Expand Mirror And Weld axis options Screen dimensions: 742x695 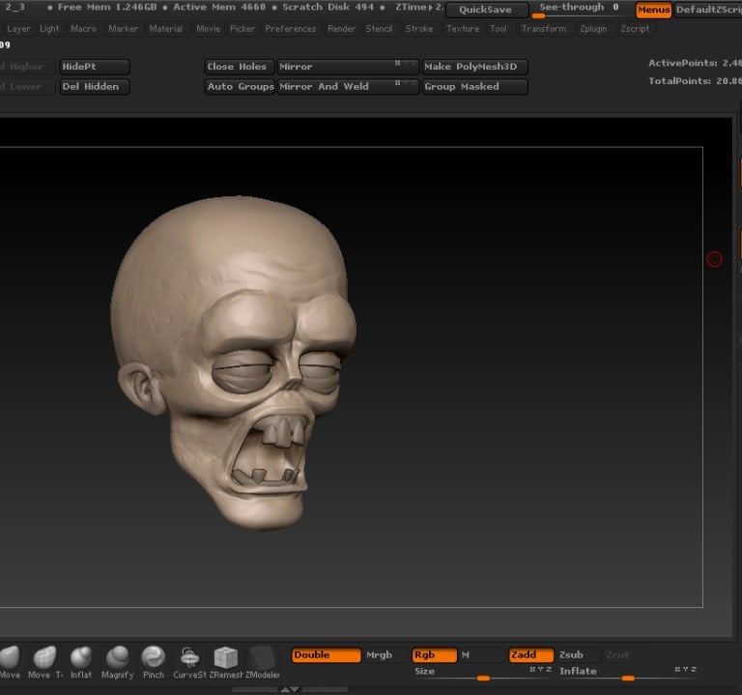click(405, 84)
